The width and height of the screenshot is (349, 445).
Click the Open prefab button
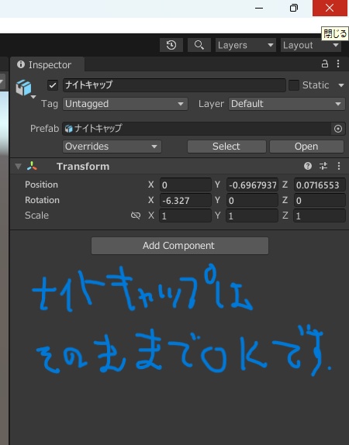click(306, 147)
